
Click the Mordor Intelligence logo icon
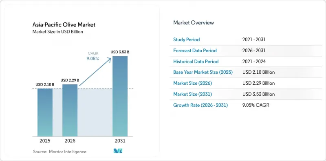[118, 151]
